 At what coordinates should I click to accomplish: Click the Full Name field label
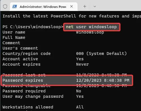(x=14, y=37)
